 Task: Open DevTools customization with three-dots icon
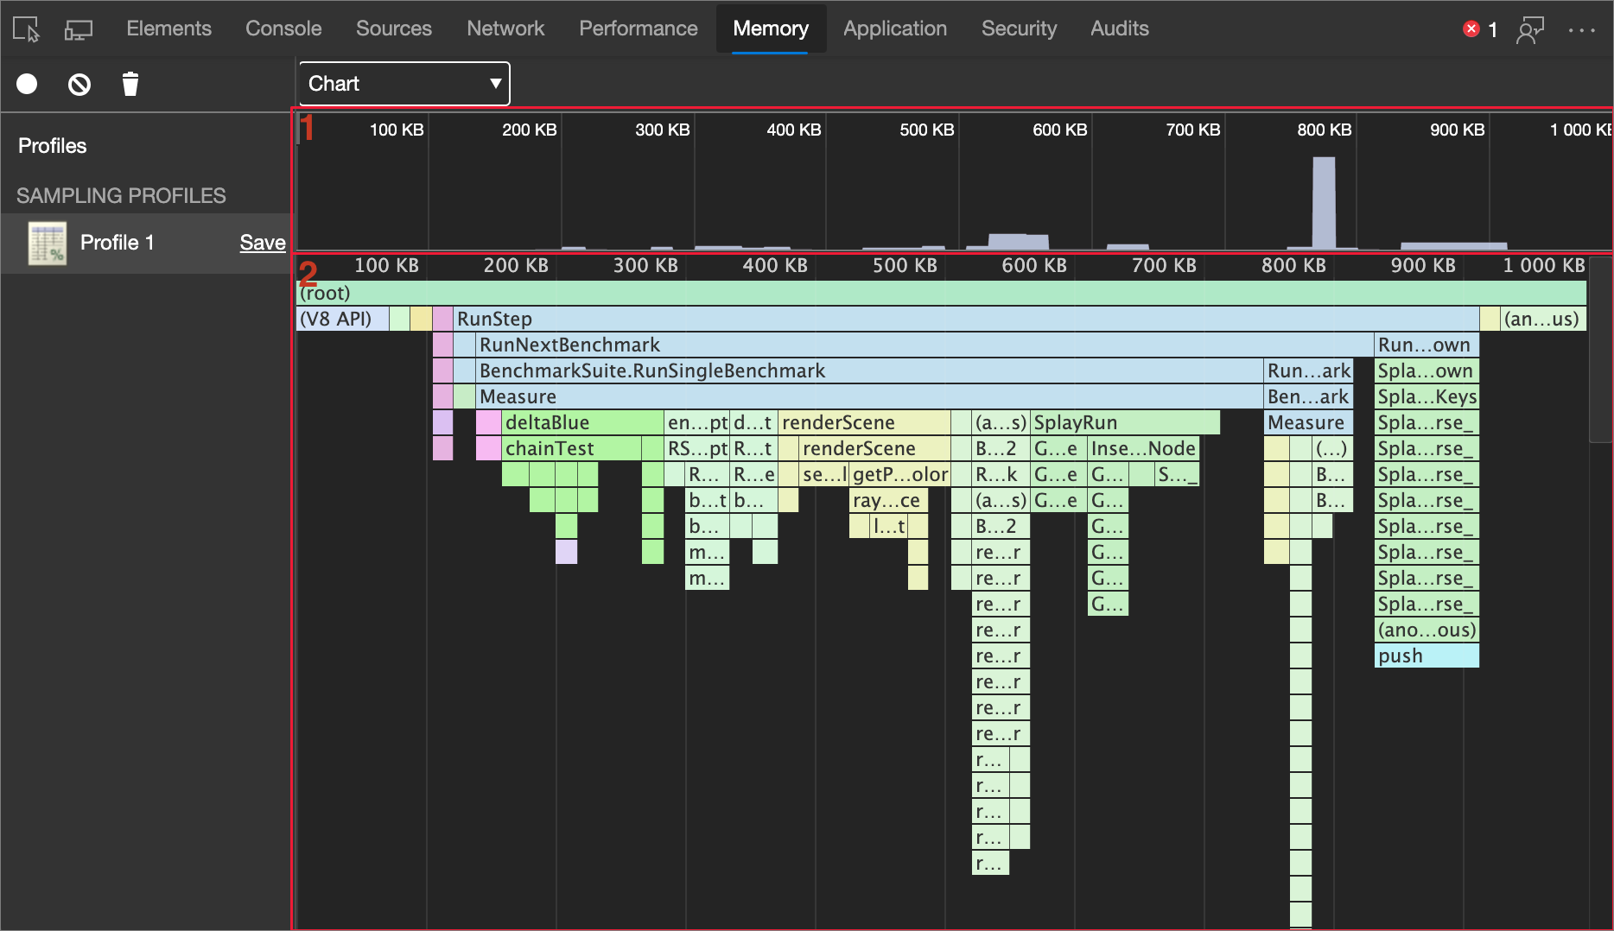[1582, 28]
